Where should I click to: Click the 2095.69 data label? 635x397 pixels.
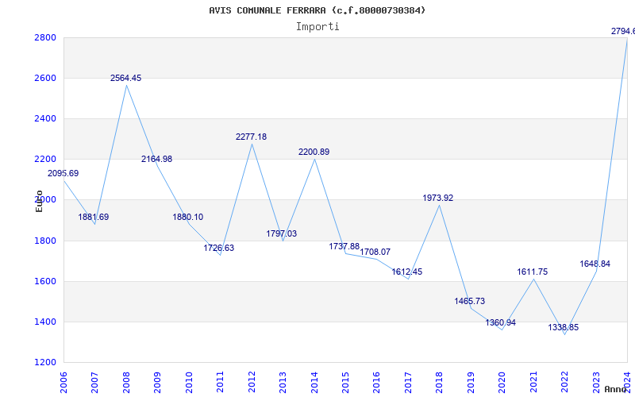coord(63,173)
